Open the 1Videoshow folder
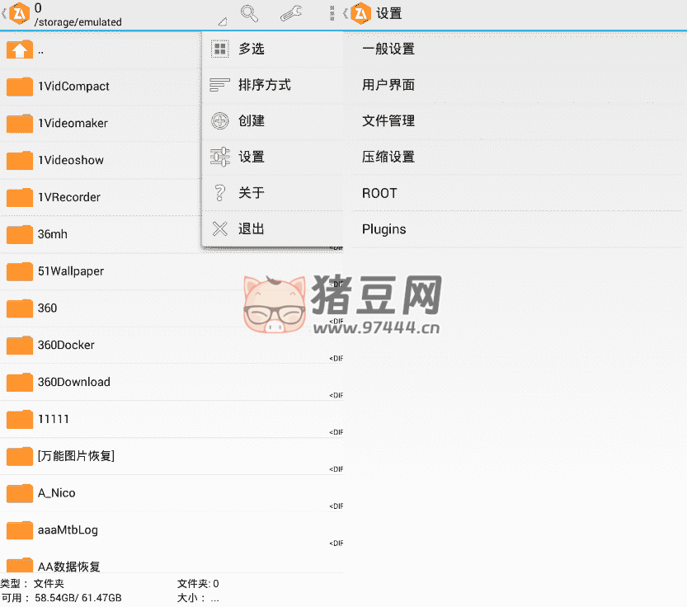 point(101,160)
